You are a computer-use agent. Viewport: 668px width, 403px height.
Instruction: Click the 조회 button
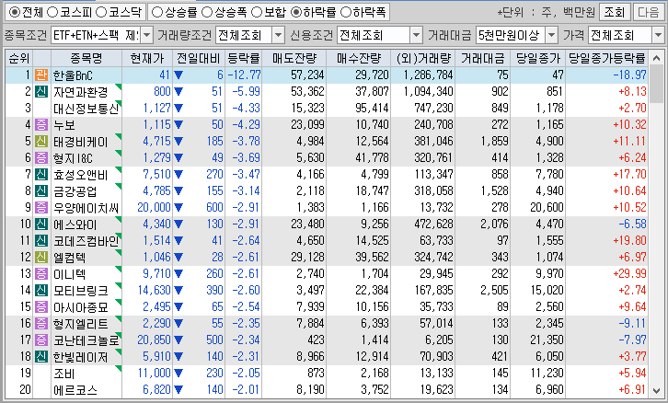coord(615,12)
